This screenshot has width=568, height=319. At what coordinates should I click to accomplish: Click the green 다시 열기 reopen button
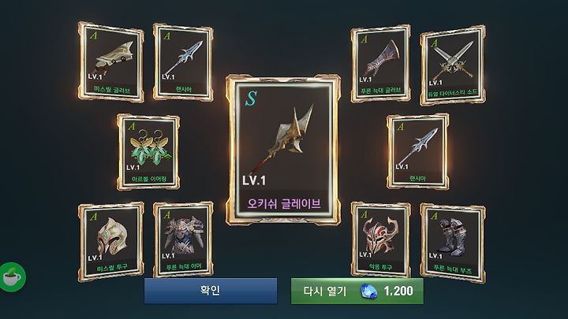click(357, 291)
